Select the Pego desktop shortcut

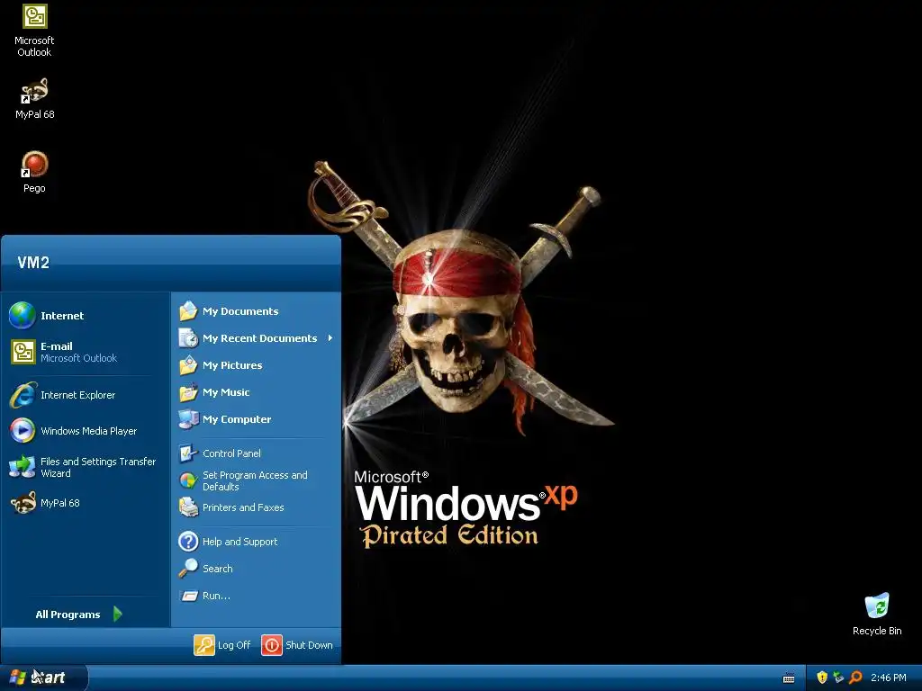(x=34, y=172)
